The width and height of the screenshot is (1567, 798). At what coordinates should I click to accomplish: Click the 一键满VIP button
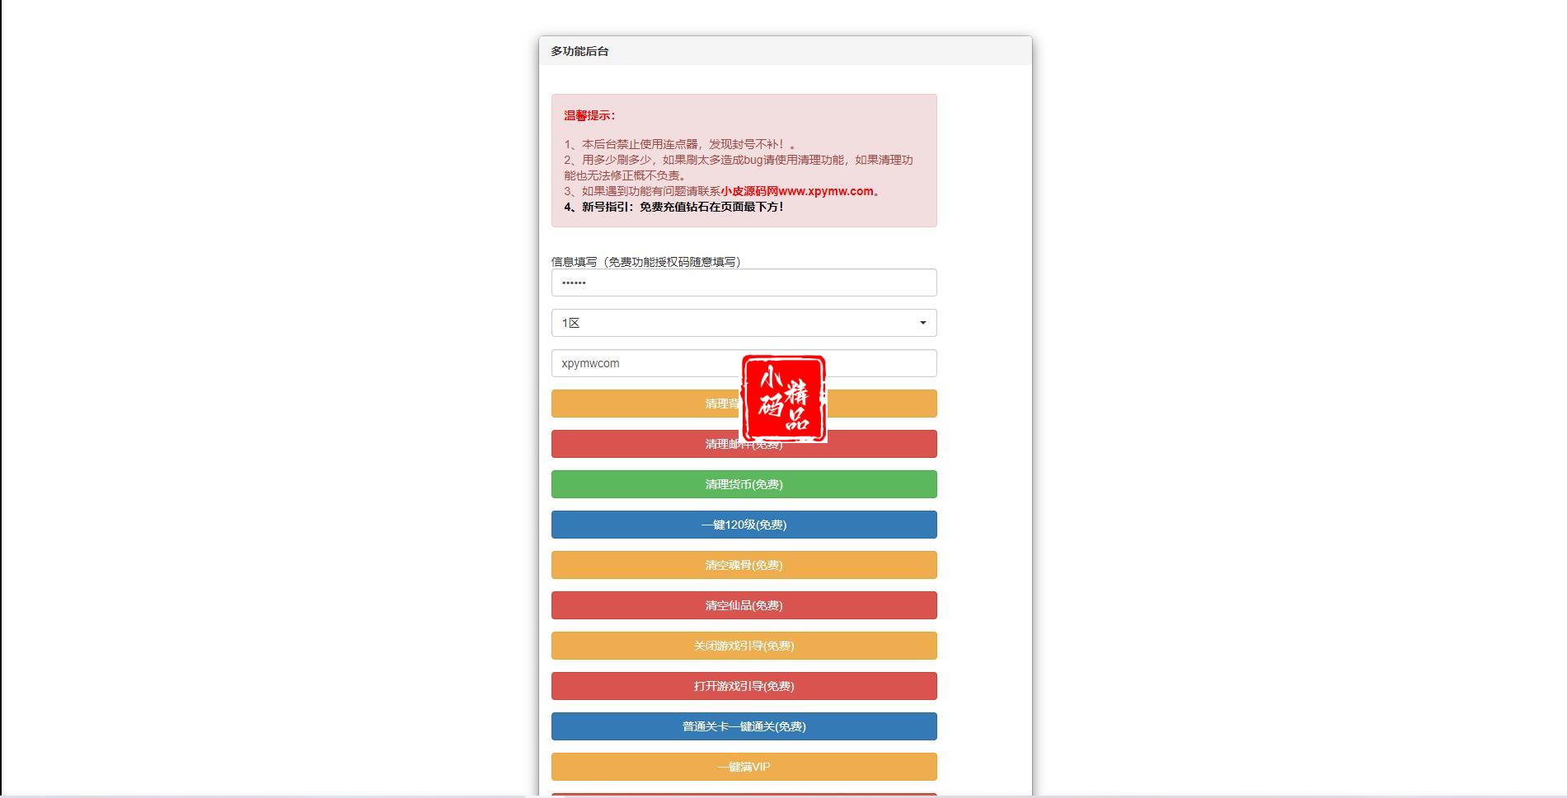click(744, 767)
